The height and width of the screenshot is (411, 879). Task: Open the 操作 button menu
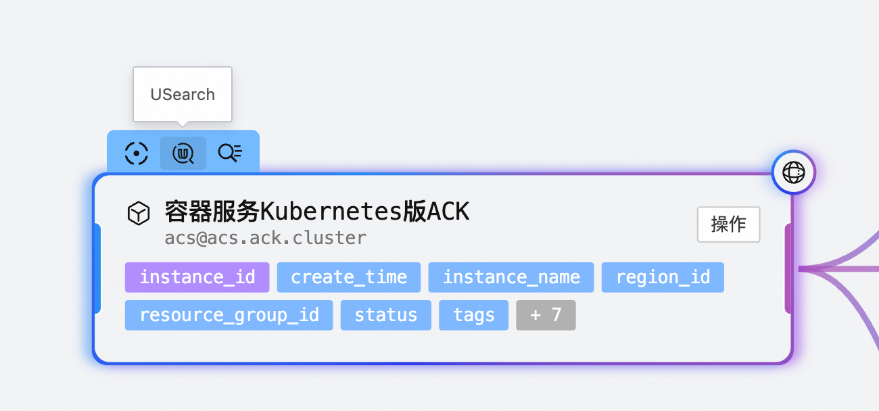tap(729, 224)
